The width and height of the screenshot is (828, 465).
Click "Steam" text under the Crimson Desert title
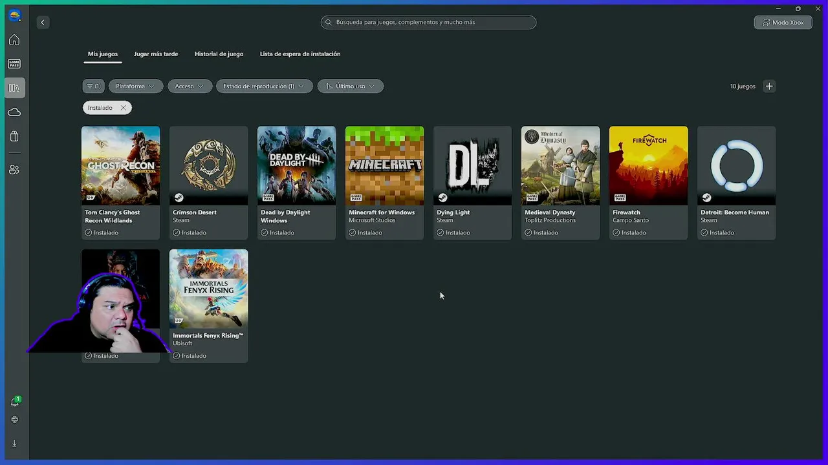click(x=181, y=220)
